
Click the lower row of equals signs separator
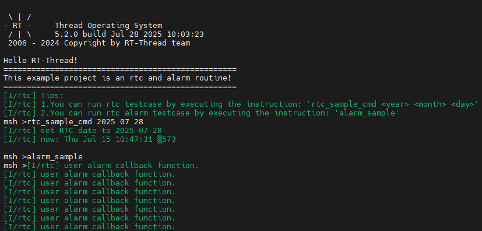pos(120,87)
